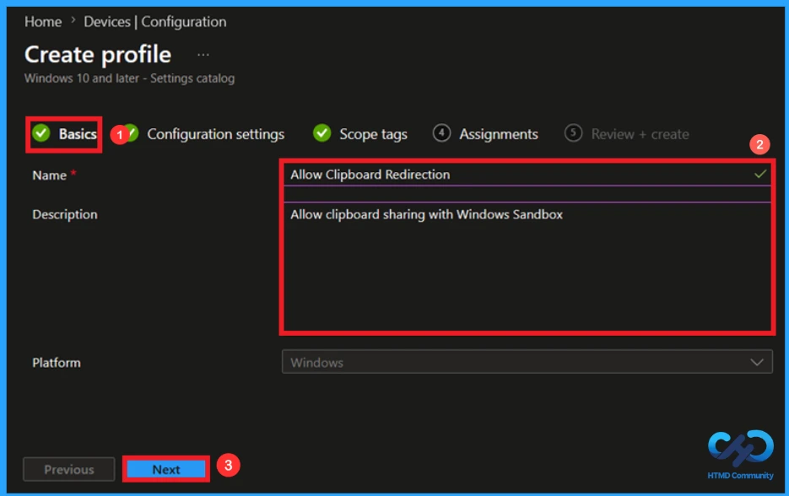Image resolution: width=789 pixels, height=496 pixels.
Task: Select the Name field label
Action: click(x=49, y=175)
